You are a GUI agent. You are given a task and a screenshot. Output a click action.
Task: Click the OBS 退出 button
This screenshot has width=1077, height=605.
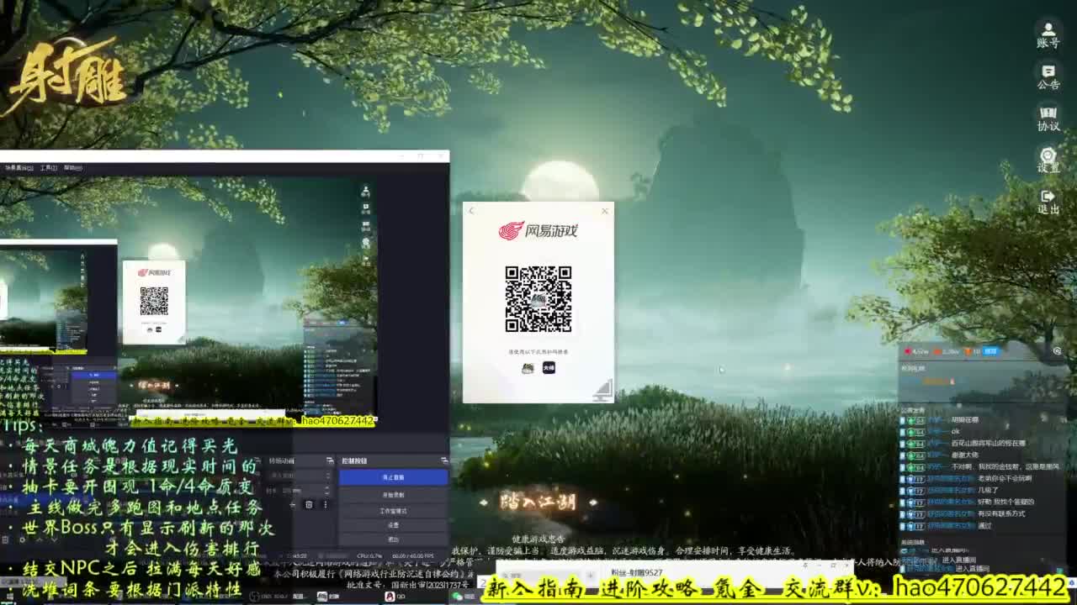393,539
